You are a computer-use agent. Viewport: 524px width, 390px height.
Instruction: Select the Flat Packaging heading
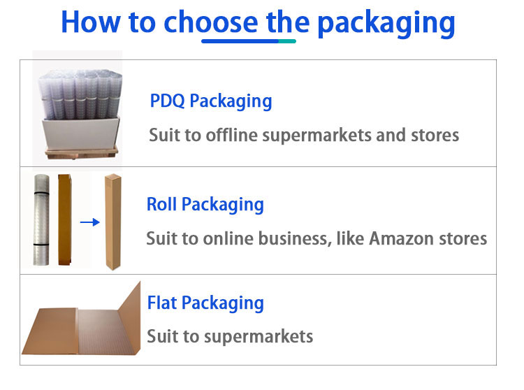[205, 303]
